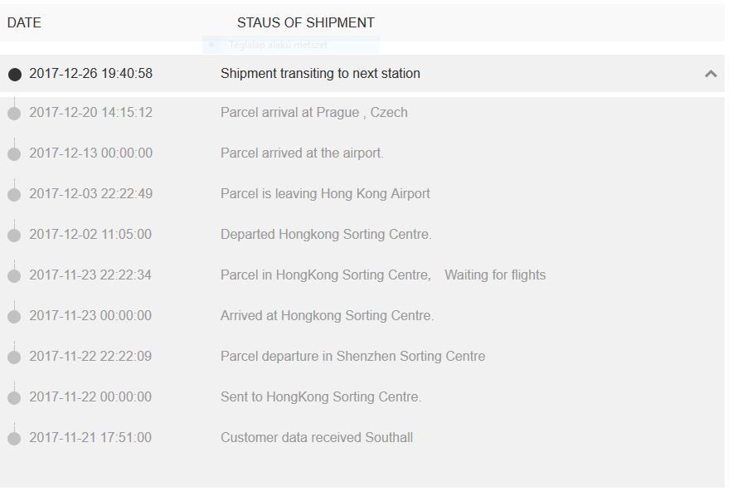The image size is (733, 496).
Task: Collapse the shipment details chevron arrow
Action: click(711, 74)
